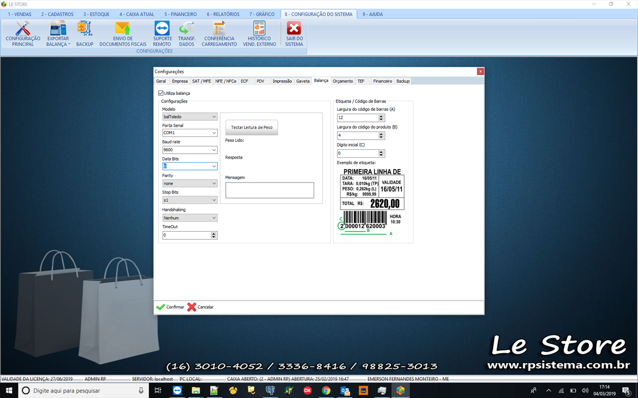Open the taskbar clock and date
The image size is (638, 398).
pos(605,391)
